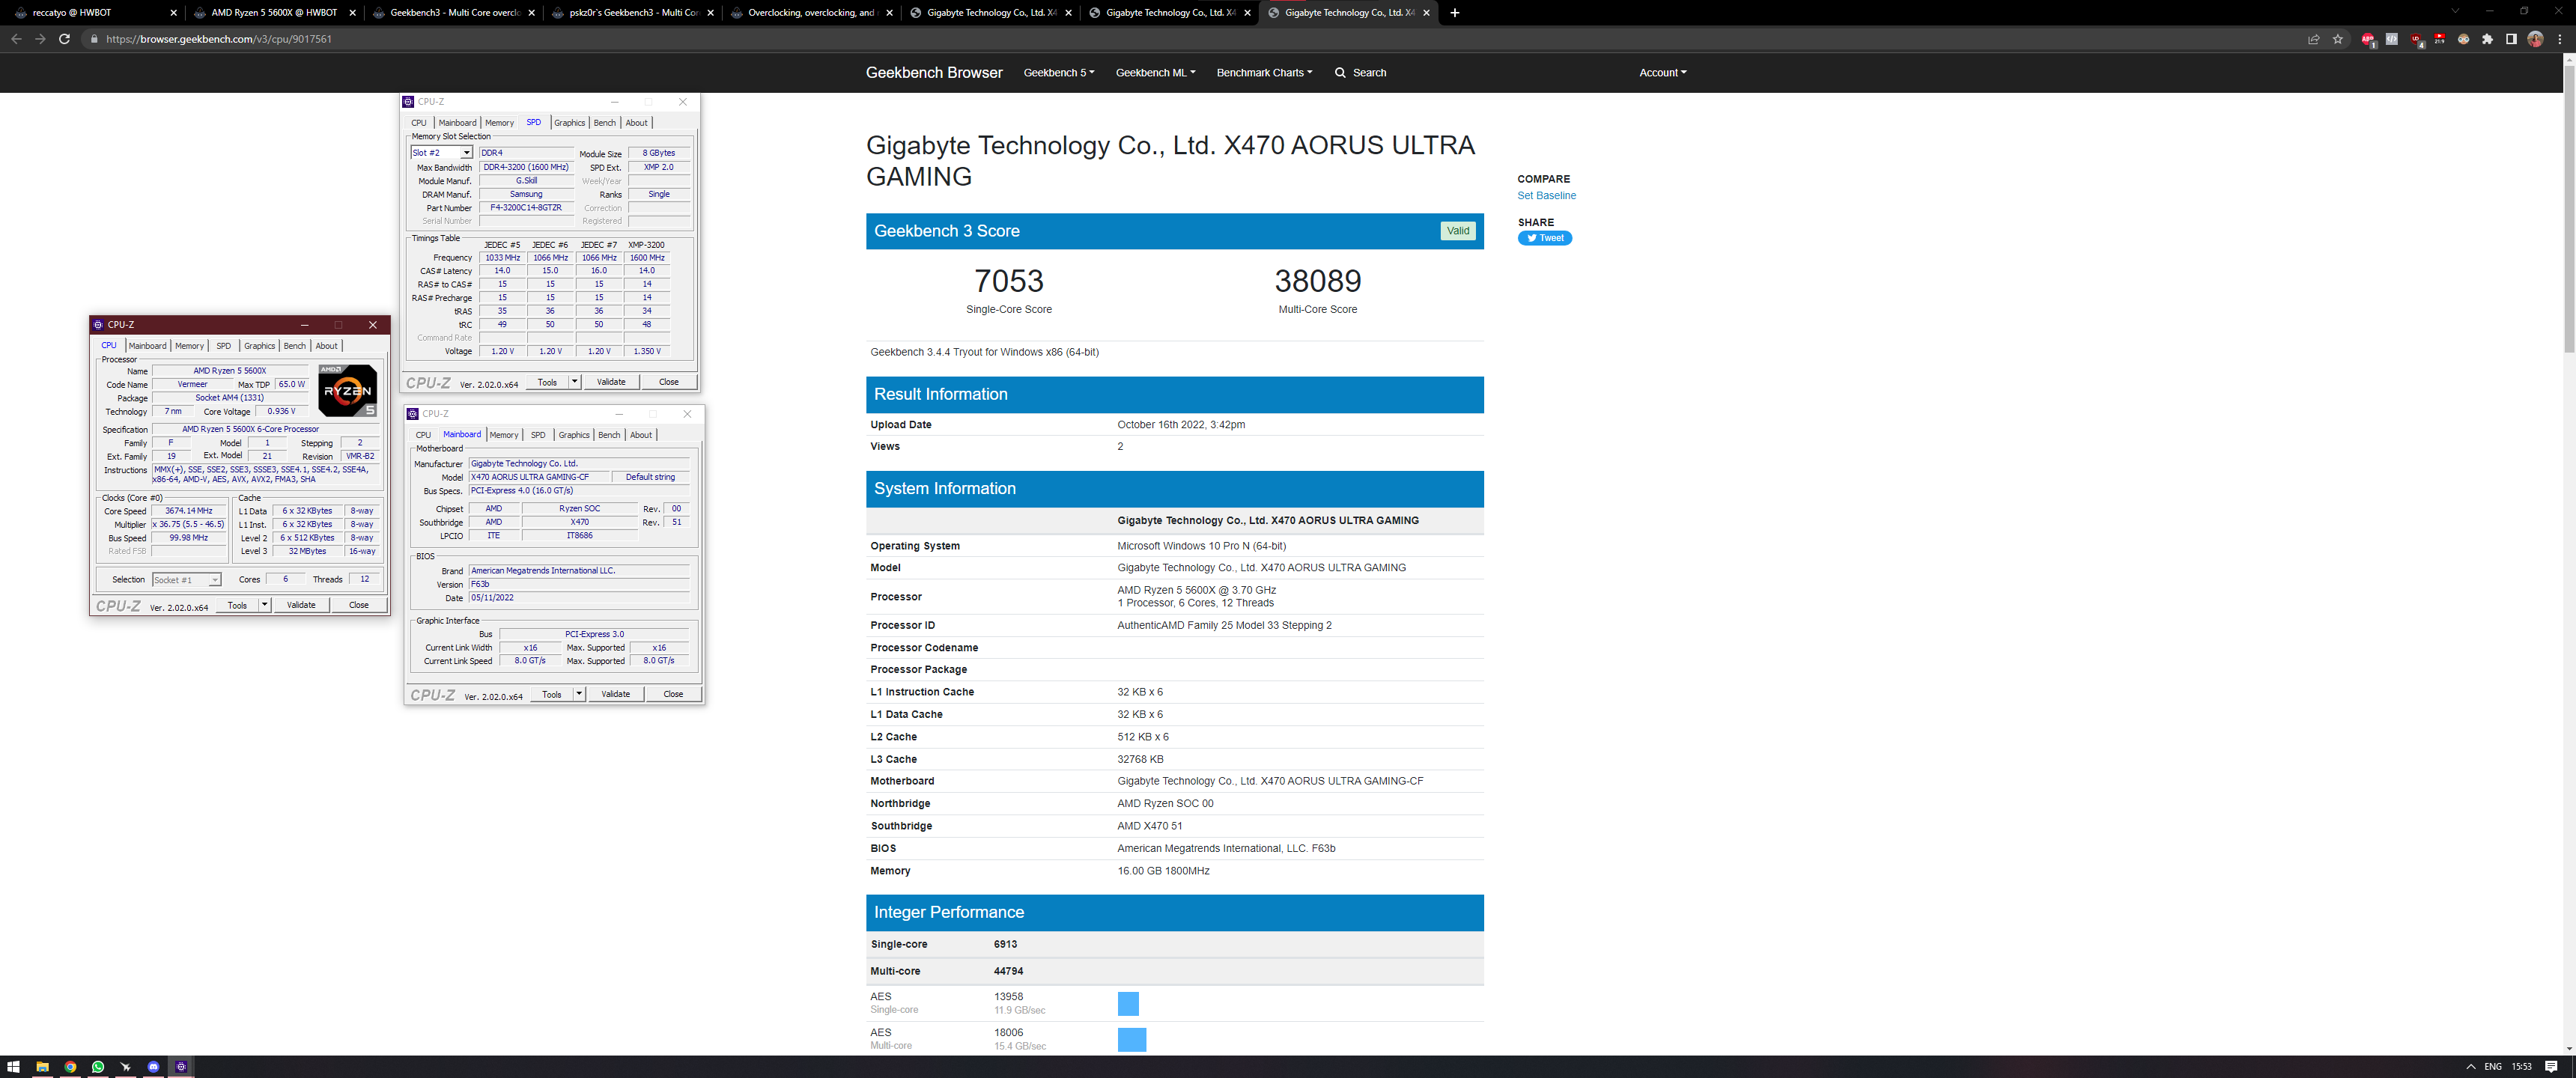Viewport: 2576px width, 1078px height.
Task: Select About tab in the CPU-Z CPU window
Action: tap(327, 346)
